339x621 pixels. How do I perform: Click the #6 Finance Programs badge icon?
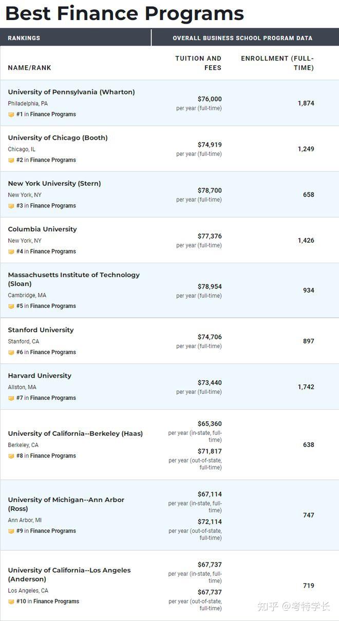(11, 352)
